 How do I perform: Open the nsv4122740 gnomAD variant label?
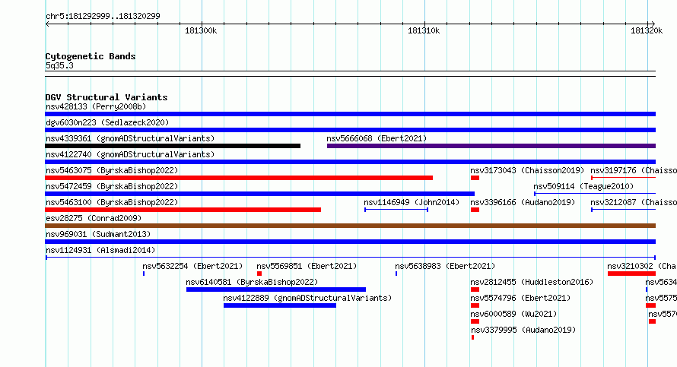click(130, 154)
